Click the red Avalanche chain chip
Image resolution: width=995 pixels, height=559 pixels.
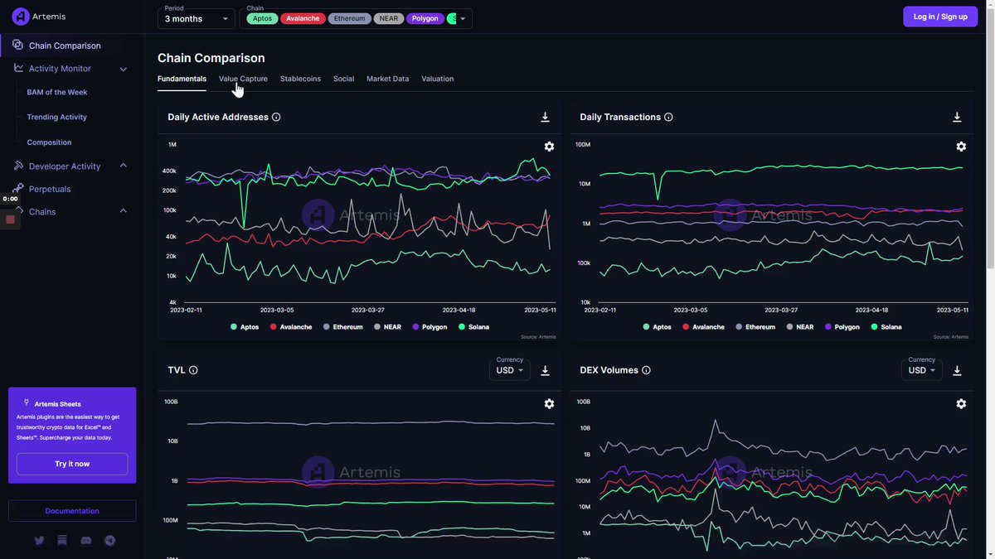click(303, 18)
